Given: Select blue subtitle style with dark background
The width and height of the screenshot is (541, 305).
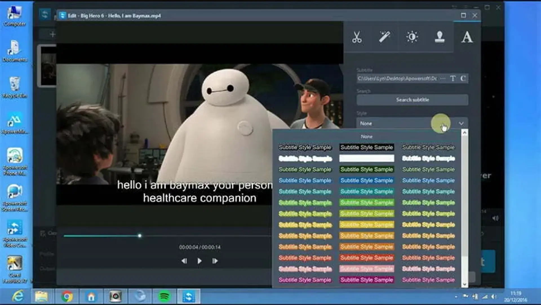Looking at the screenshot, I should click(367, 180).
